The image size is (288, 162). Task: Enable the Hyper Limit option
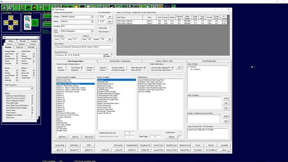(32, 117)
